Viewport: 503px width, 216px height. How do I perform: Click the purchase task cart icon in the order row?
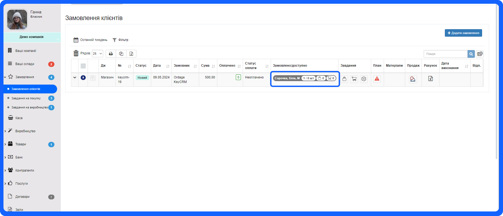(x=354, y=79)
